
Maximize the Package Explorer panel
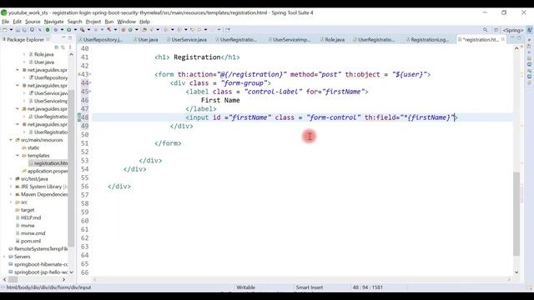pyautogui.click(x=70, y=37)
